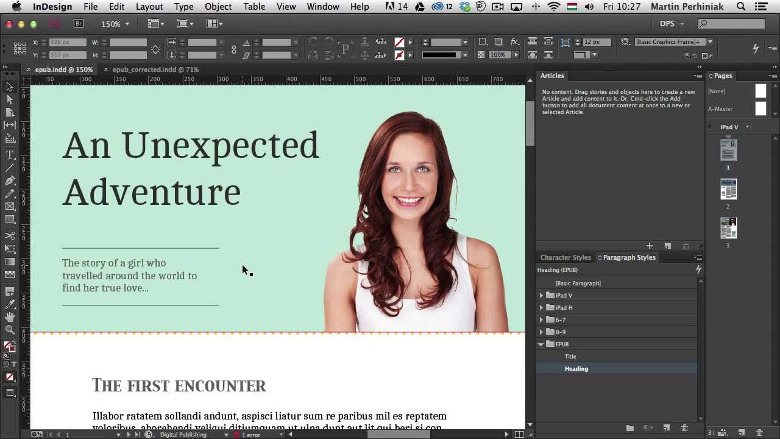780x439 pixels.
Task: Switch to epub_corrected.indd document tab
Action: (x=155, y=70)
